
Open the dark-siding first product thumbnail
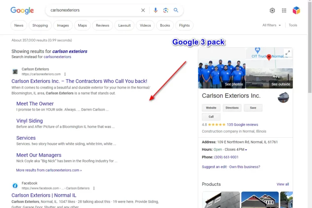[x=221, y=200]
